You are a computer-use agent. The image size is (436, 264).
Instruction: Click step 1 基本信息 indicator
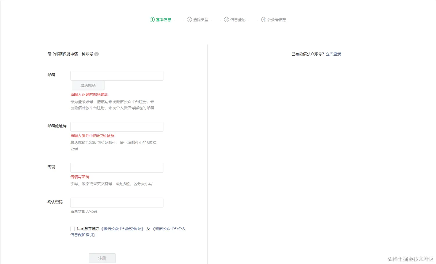pos(161,20)
